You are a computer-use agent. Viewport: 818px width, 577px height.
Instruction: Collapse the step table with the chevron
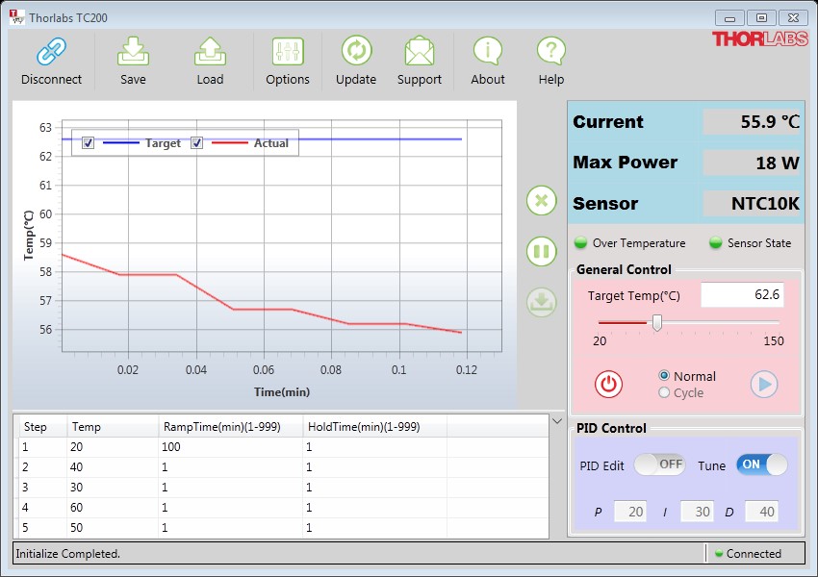tap(557, 421)
